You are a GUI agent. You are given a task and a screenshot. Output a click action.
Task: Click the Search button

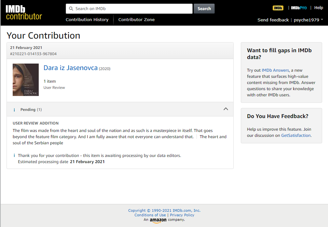tap(204, 8)
